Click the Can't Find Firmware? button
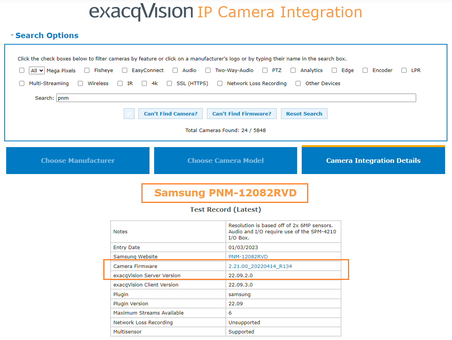This screenshot has width=452, height=340. click(242, 114)
